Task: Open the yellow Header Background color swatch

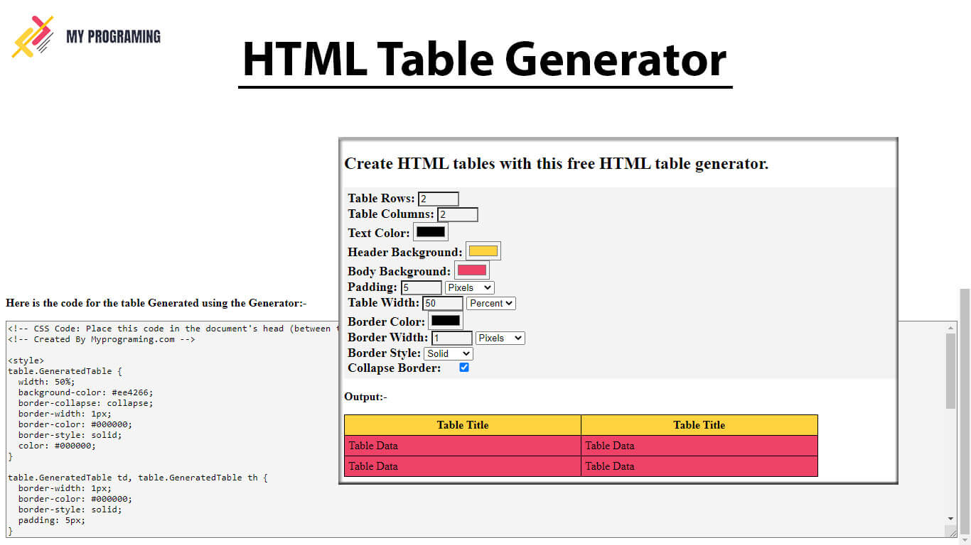Action: pos(483,250)
